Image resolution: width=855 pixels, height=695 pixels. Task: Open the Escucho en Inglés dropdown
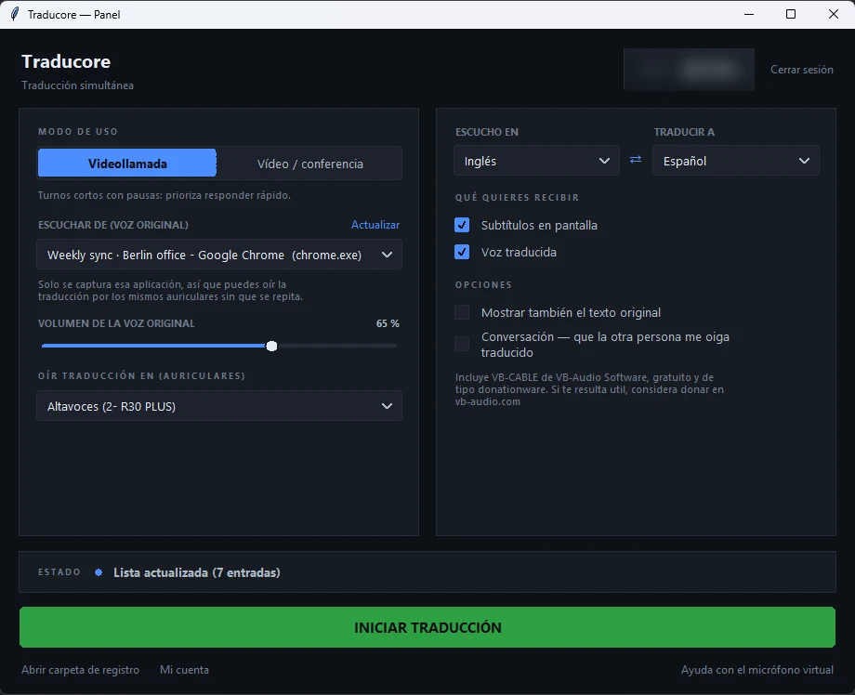tap(536, 161)
